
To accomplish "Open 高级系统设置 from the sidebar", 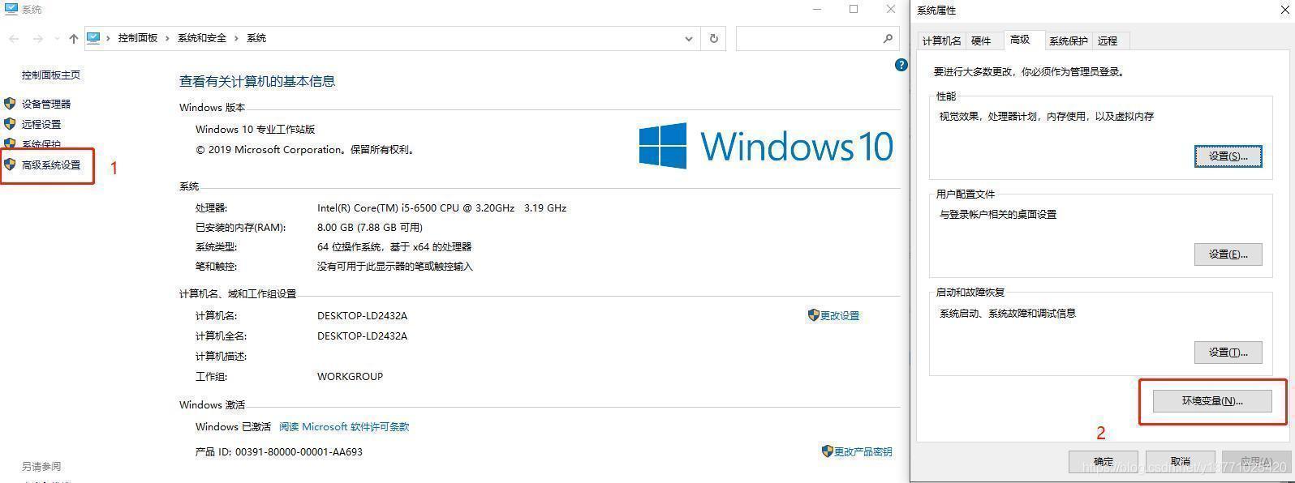I will (x=51, y=165).
